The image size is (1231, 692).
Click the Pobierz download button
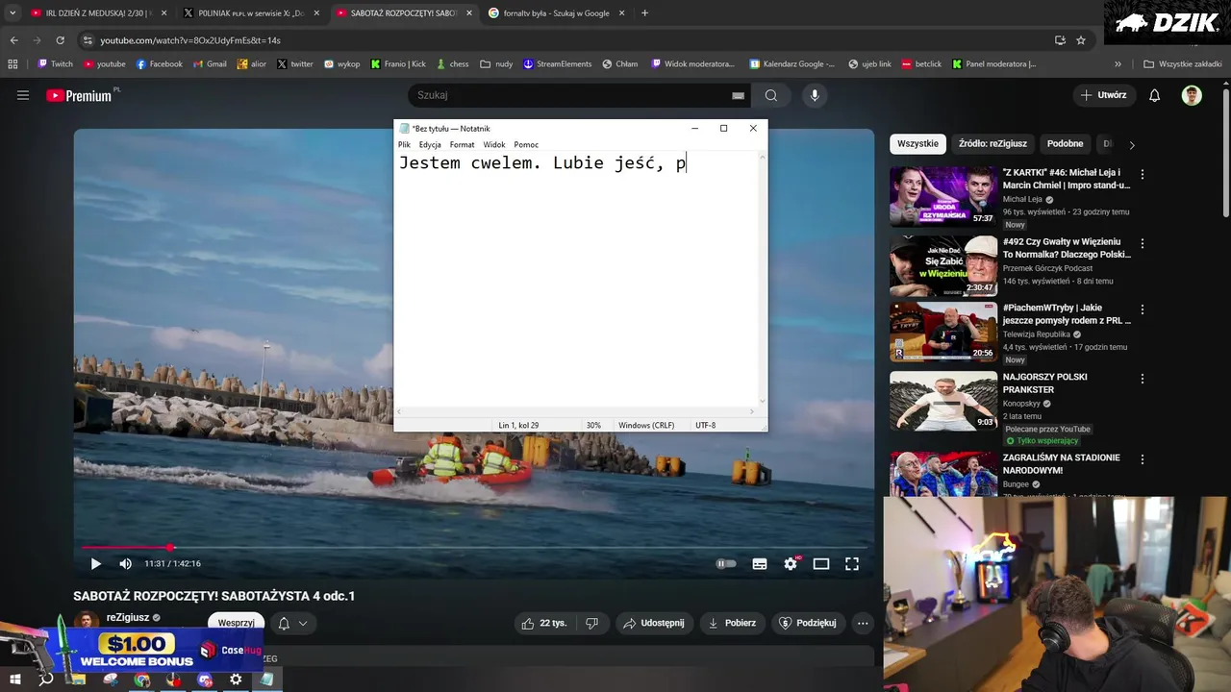click(x=733, y=623)
